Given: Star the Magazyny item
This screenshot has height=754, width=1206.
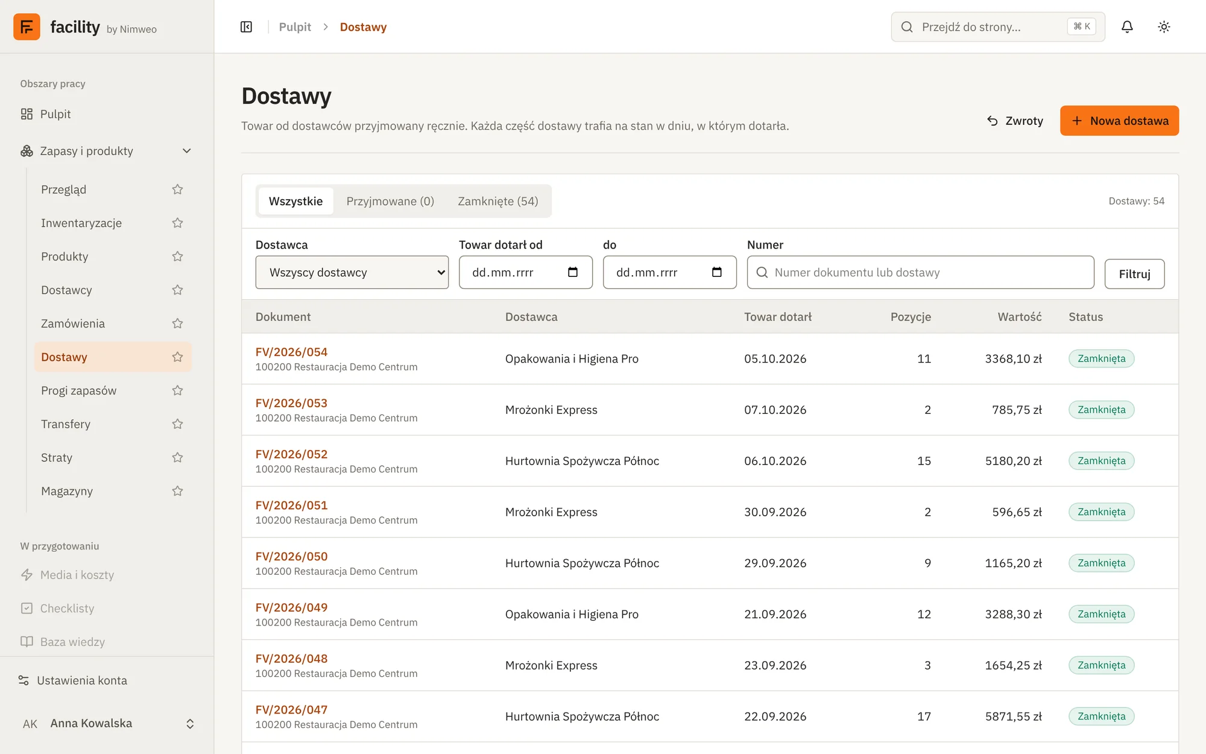Looking at the screenshot, I should point(177,491).
